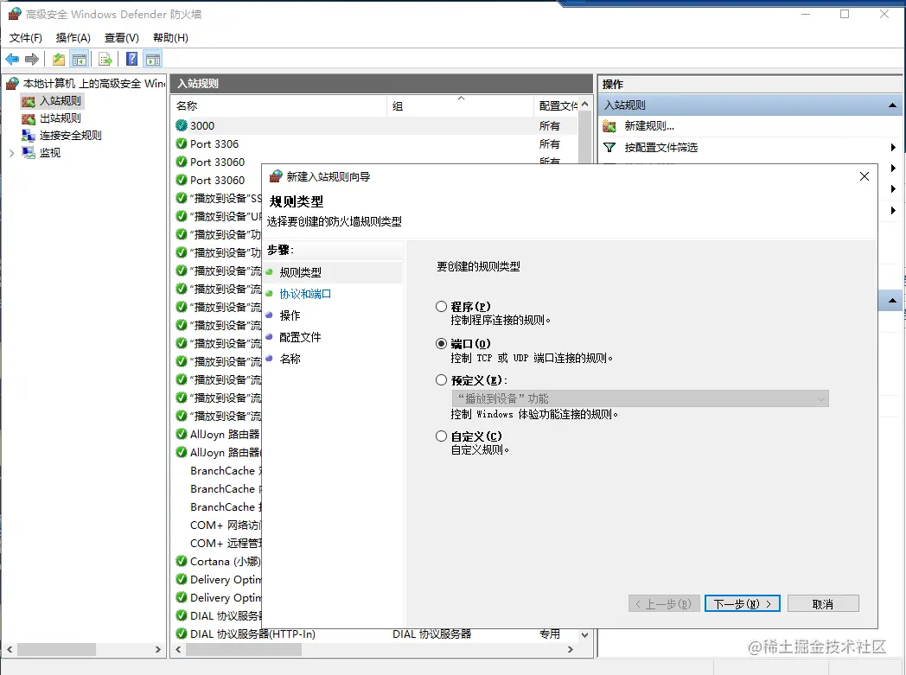This screenshot has height=675, width=906.
Task: Click the 配置文件 wizard step label
Action: click(301, 337)
